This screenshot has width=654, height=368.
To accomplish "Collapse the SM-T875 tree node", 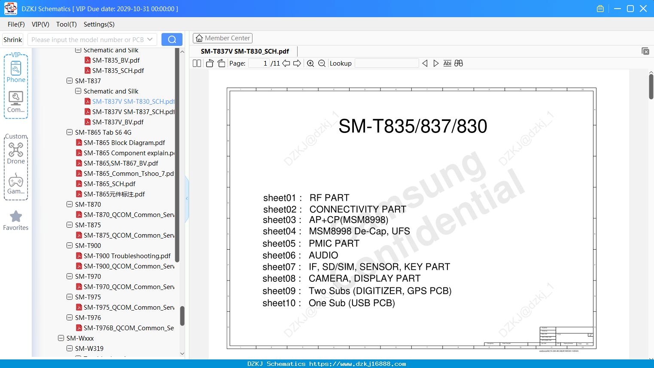I will point(70,225).
